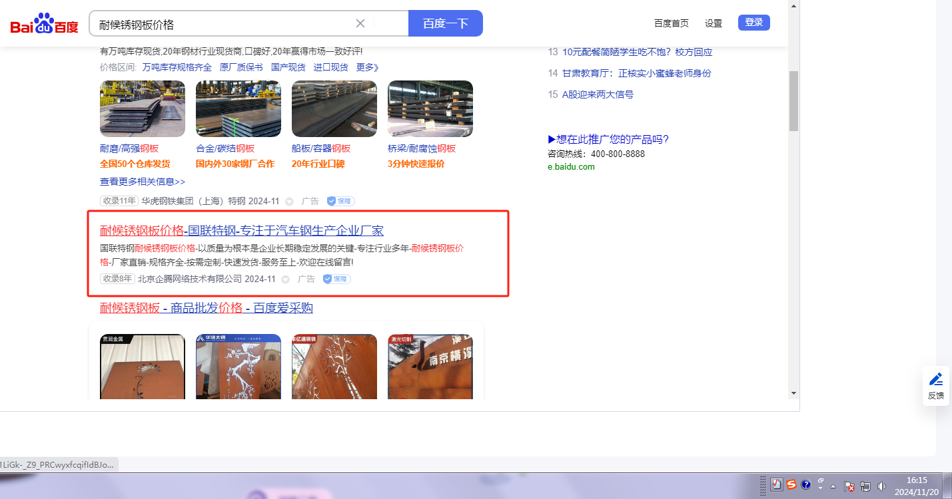This screenshot has width=952, height=499.
Task: Show hidden system tray icons
Action: click(x=833, y=486)
